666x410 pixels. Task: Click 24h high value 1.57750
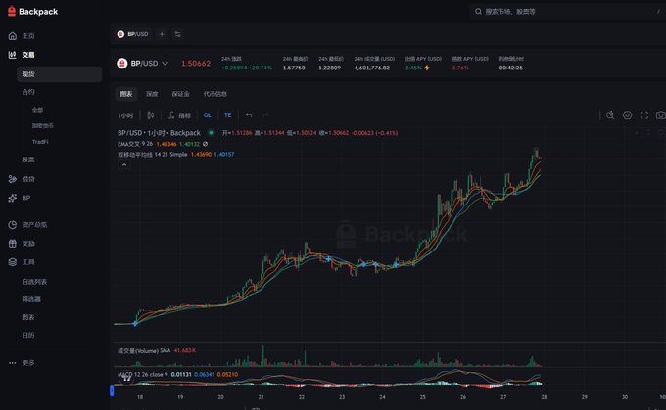pos(294,68)
